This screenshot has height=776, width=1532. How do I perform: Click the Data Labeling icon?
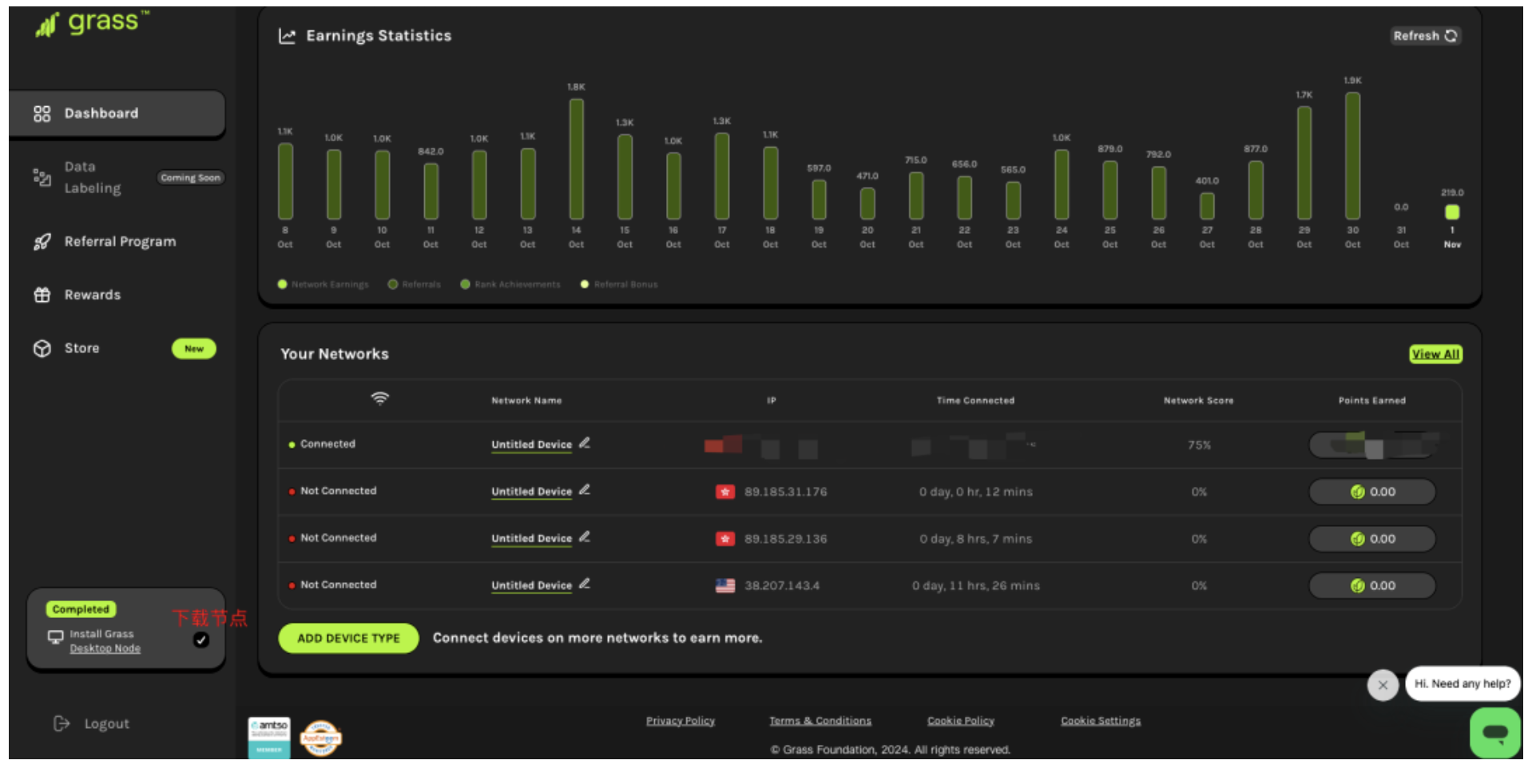[x=42, y=177]
